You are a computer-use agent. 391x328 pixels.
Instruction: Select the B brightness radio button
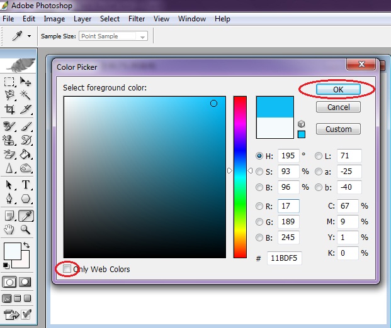(x=259, y=187)
